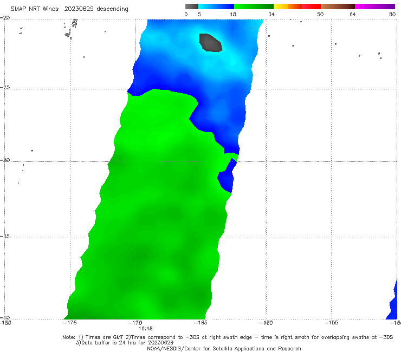Screen dimensions: 401x352
Task: Click the longitude label '-160'
Action: point(266,323)
